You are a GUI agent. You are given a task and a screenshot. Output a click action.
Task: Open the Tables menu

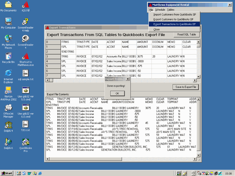(171, 10)
